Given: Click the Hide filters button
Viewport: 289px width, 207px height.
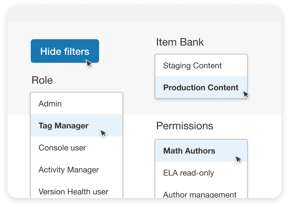Looking at the screenshot, I should [65, 51].
